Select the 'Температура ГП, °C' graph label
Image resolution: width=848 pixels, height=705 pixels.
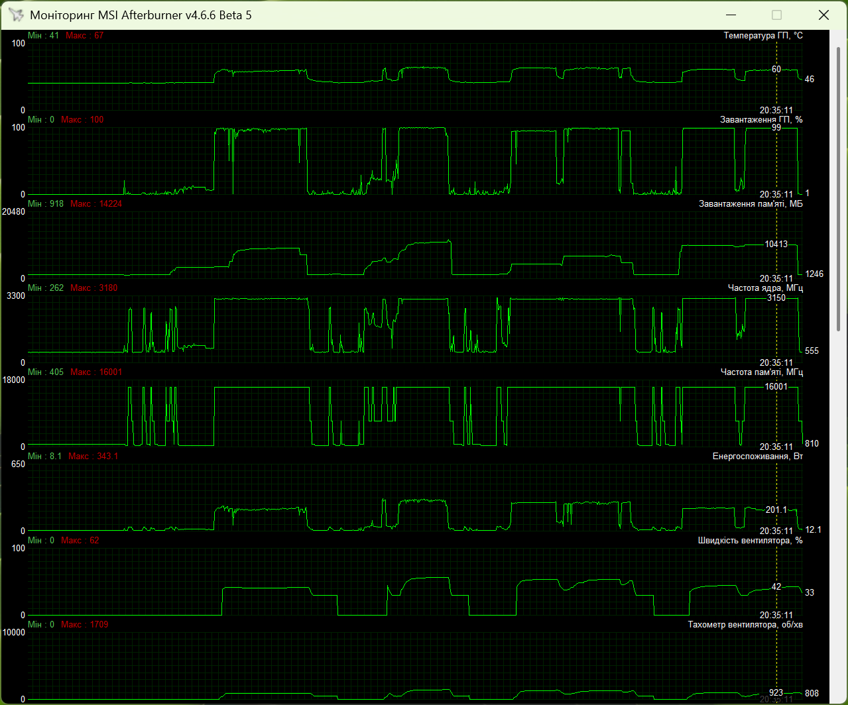763,35
